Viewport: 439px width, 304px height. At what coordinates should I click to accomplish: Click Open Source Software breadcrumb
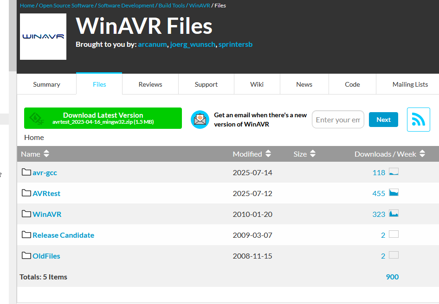pyautogui.click(x=66, y=6)
